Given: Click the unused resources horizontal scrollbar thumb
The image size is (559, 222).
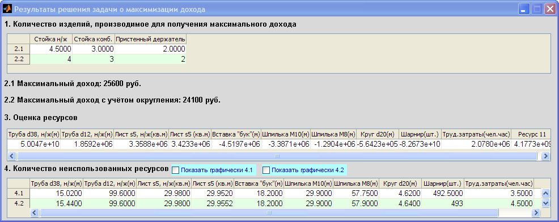Looking at the screenshot, I should 269,213.
